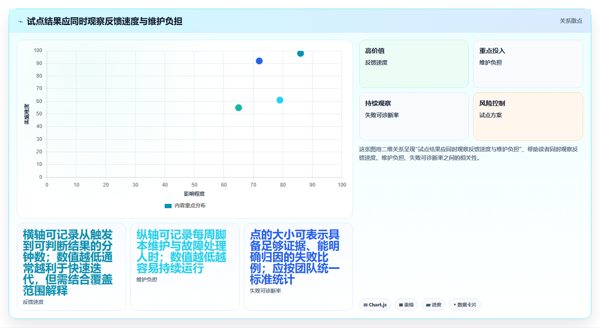Image resolution: width=600 pixels, height=328 pixels.
Task: Click the 失败可诊断率 caption in the third bottom card
Action: click(x=265, y=291)
